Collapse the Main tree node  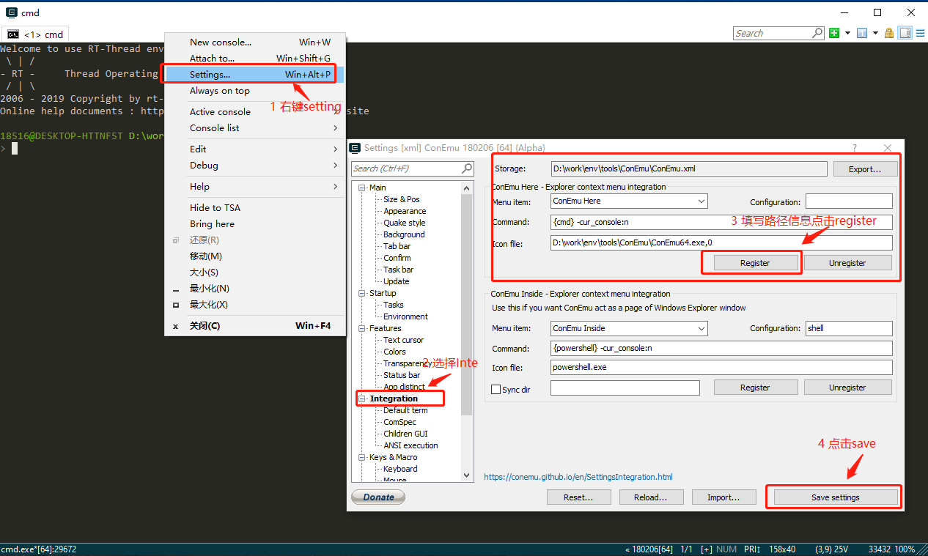362,188
